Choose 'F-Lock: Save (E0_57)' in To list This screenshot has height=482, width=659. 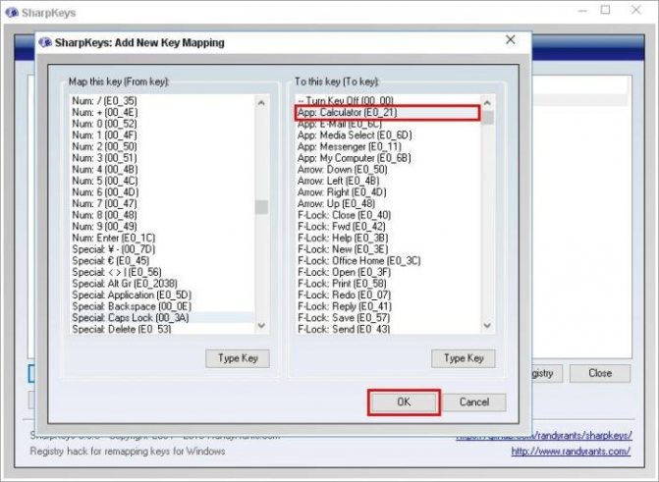click(x=388, y=318)
